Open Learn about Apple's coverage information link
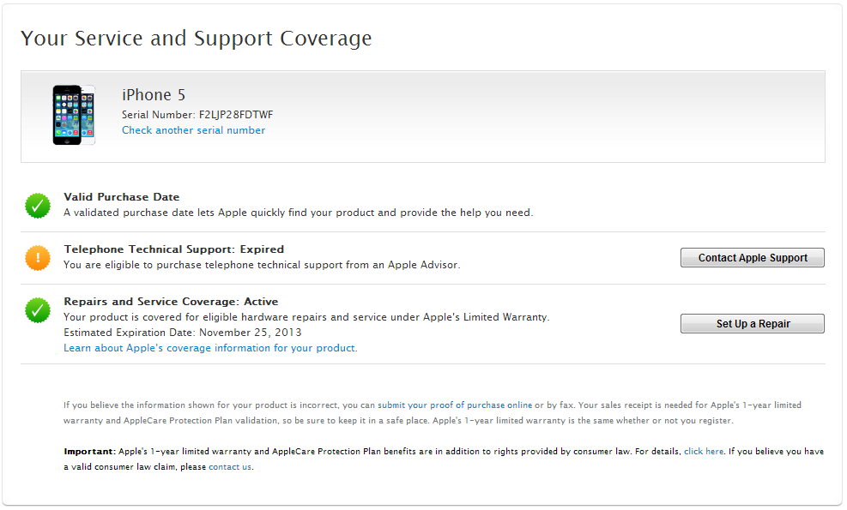This screenshot has height=510, width=847. [x=210, y=348]
